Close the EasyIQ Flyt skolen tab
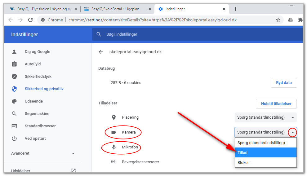 [76, 9]
